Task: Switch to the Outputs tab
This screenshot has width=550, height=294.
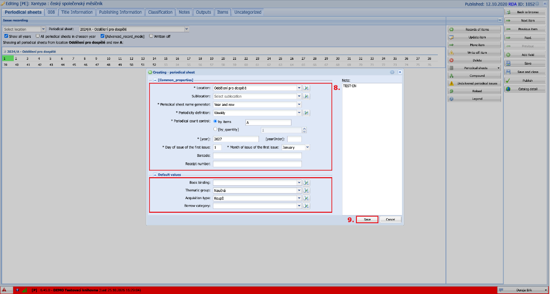Action: pos(204,12)
